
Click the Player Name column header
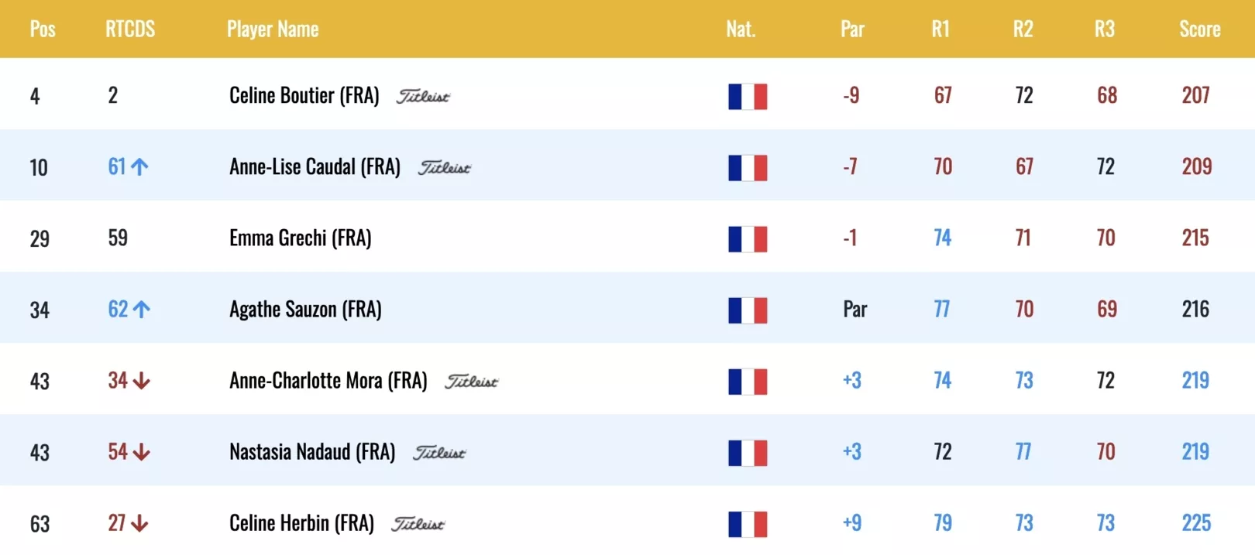tap(273, 29)
